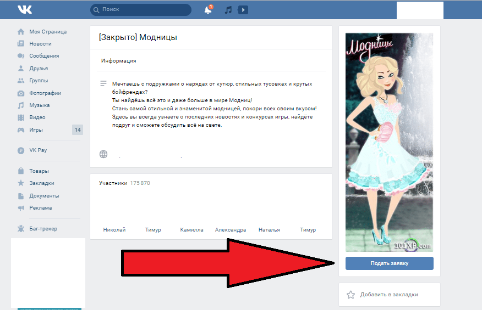482x310 pixels.
Task: Click the home icon for Моя Страница
Action: (x=21, y=32)
